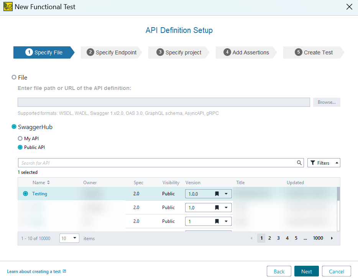Click the bookmark icon next to version 1
The width and height of the screenshot is (358, 278).
click(x=217, y=221)
